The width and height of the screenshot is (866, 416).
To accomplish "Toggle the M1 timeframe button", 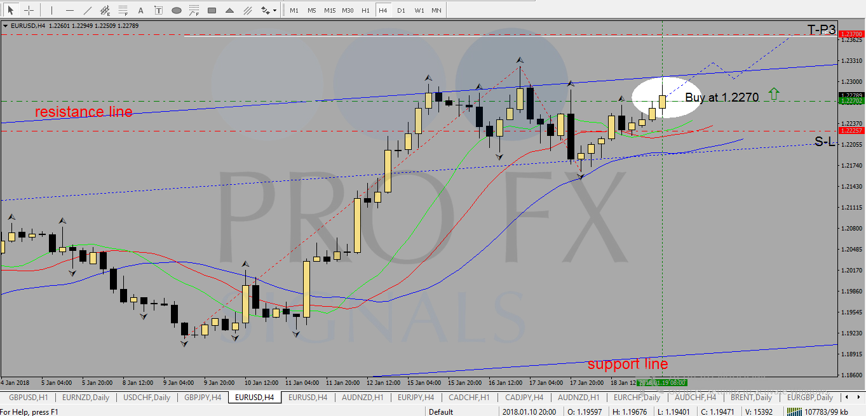I will (x=294, y=10).
